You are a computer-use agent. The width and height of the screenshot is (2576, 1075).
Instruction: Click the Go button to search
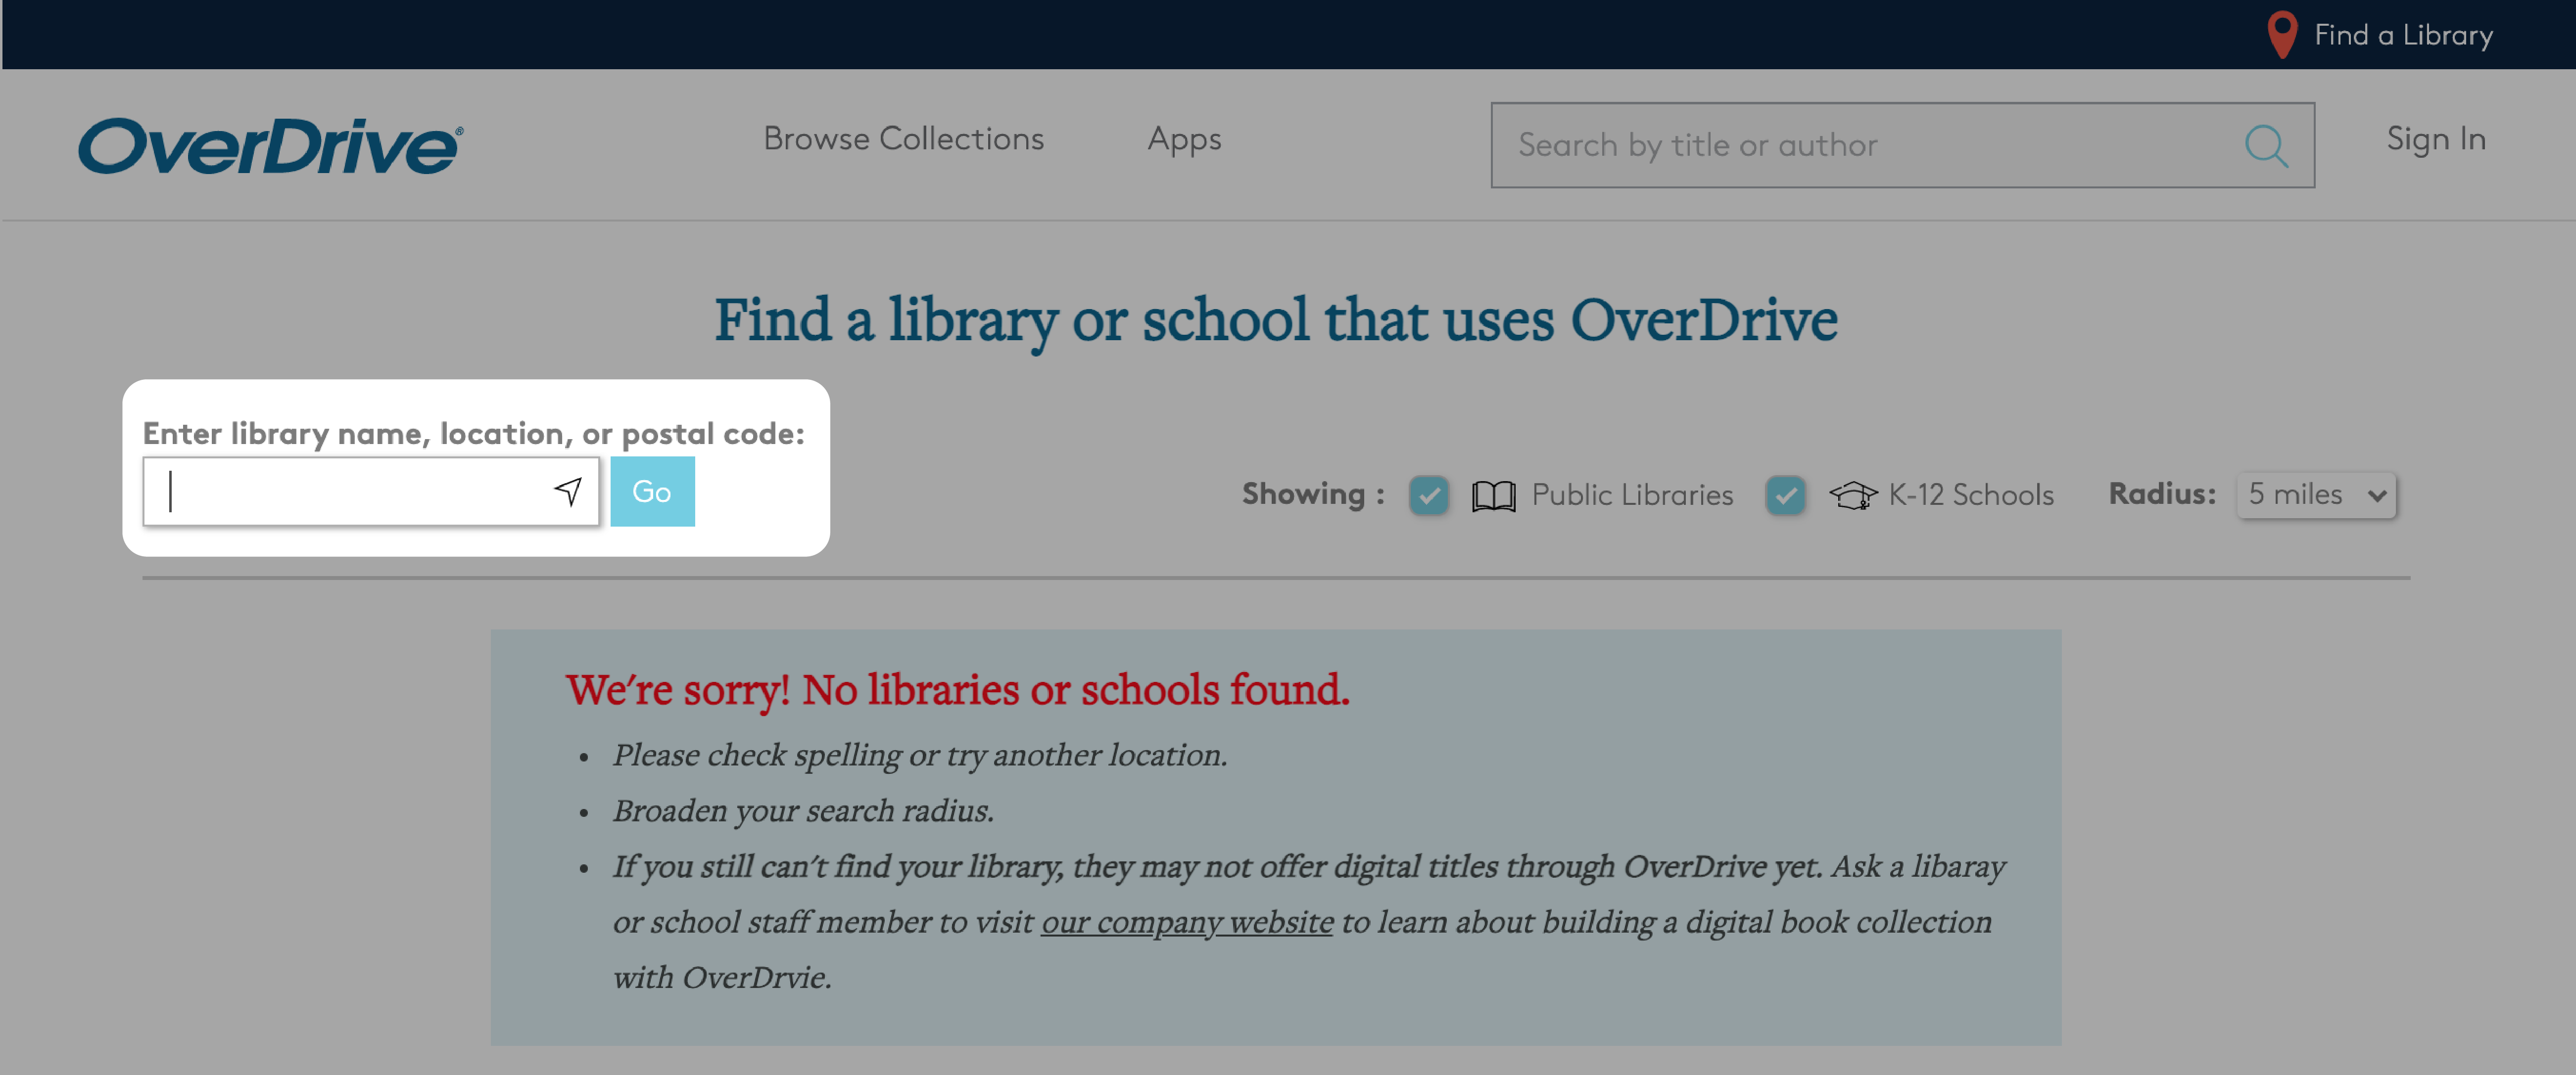tap(651, 489)
